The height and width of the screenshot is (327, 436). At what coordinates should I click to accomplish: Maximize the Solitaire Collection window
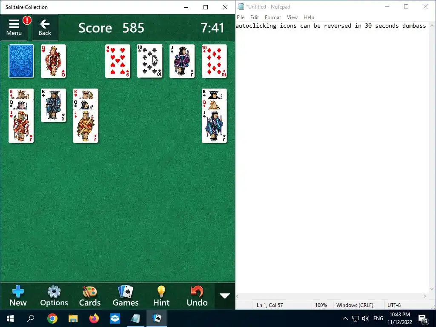coord(206,7)
